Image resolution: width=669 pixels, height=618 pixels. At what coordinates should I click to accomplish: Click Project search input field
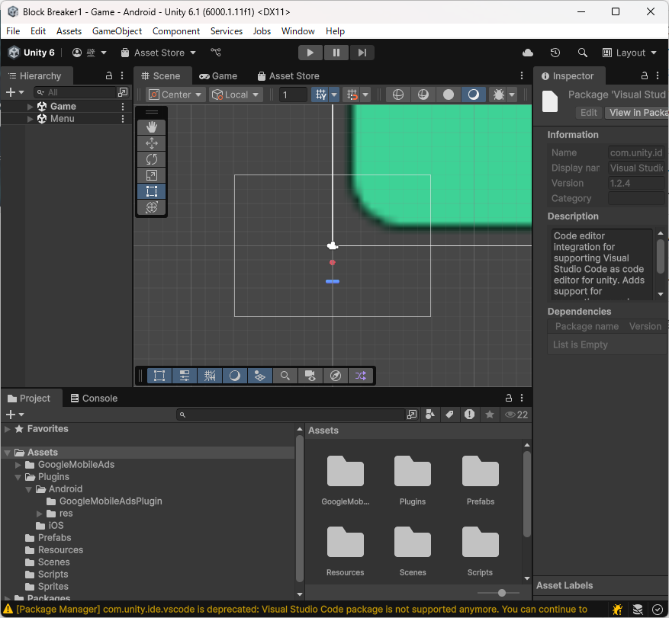pyautogui.click(x=291, y=415)
